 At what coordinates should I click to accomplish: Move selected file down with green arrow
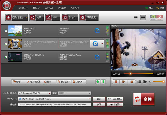click(x=103, y=82)
